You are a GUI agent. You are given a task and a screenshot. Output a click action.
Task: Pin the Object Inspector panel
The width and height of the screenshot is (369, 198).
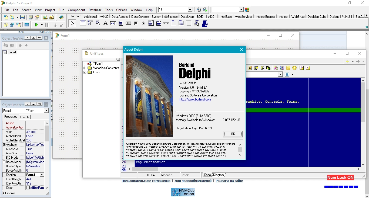click(x=39, y=104)
